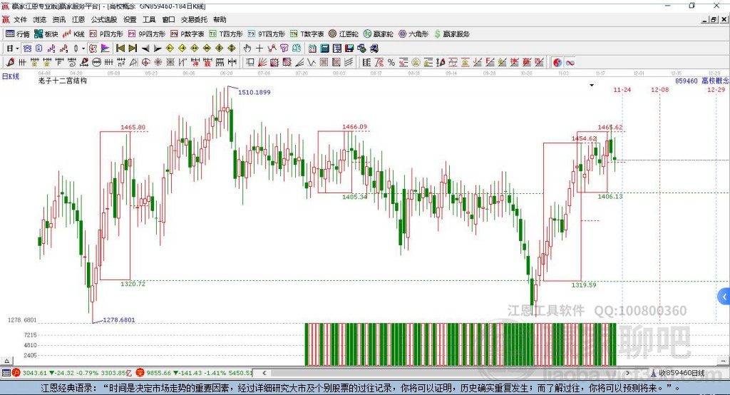Viewport: 730px width, 395px height.
Task: Select the zigzag wave line tool
Action: tap(311, 63)
